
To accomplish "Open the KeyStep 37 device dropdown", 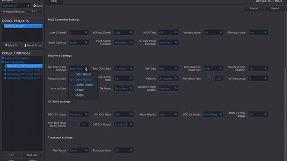I will 16,6.
